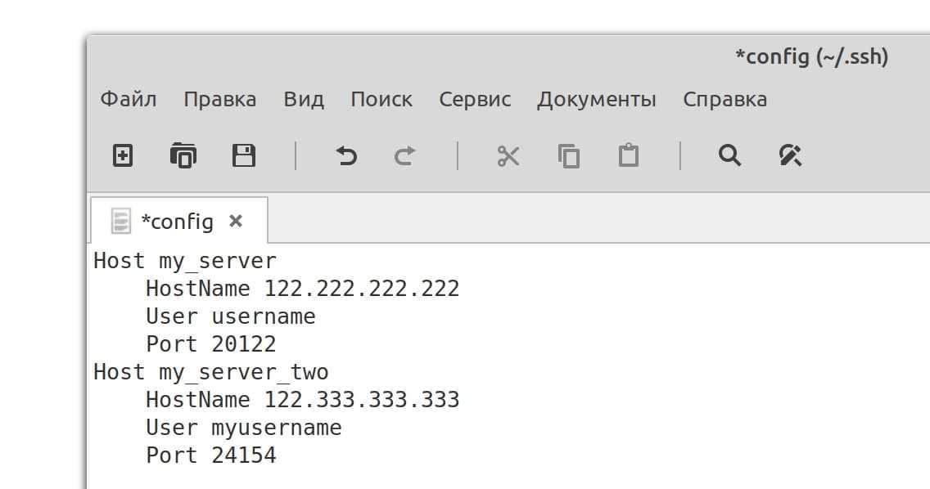This screenshot has width=930, height=489.
Task: Switch to the *config tab
Action: (x=176, y=222)
